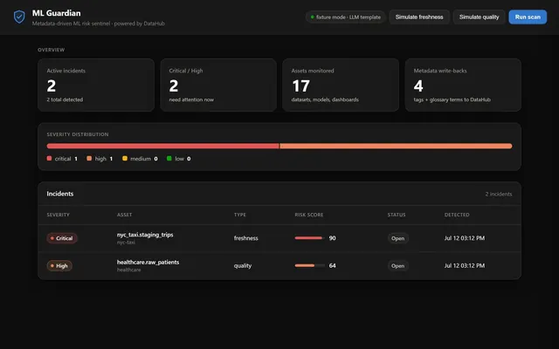Image resolution: width=559 pixels, height=349 pixels.
Task: Click the freshness type cell
Action: pyautogui.click(x=246, y=238)
